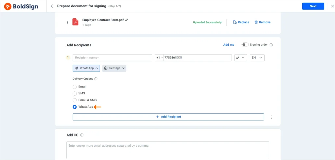Rename file with the pencil icon

tap(127, 20)
